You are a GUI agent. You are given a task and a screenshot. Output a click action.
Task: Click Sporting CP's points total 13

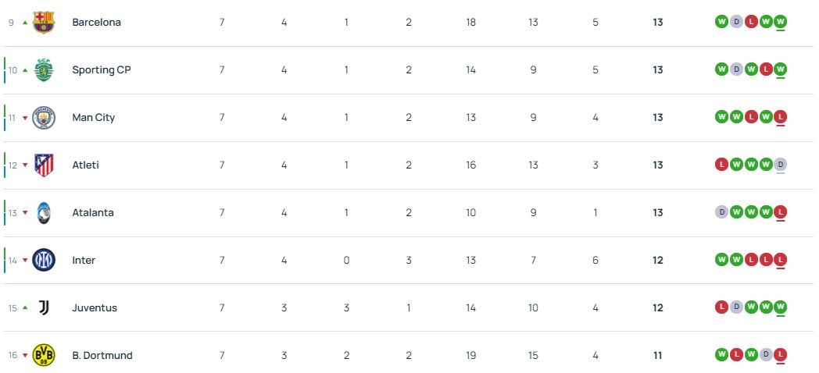[x=658, y=70]
